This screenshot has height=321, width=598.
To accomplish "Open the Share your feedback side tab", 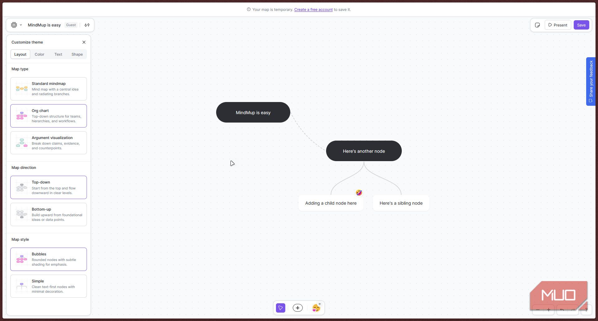I will 591,81.
